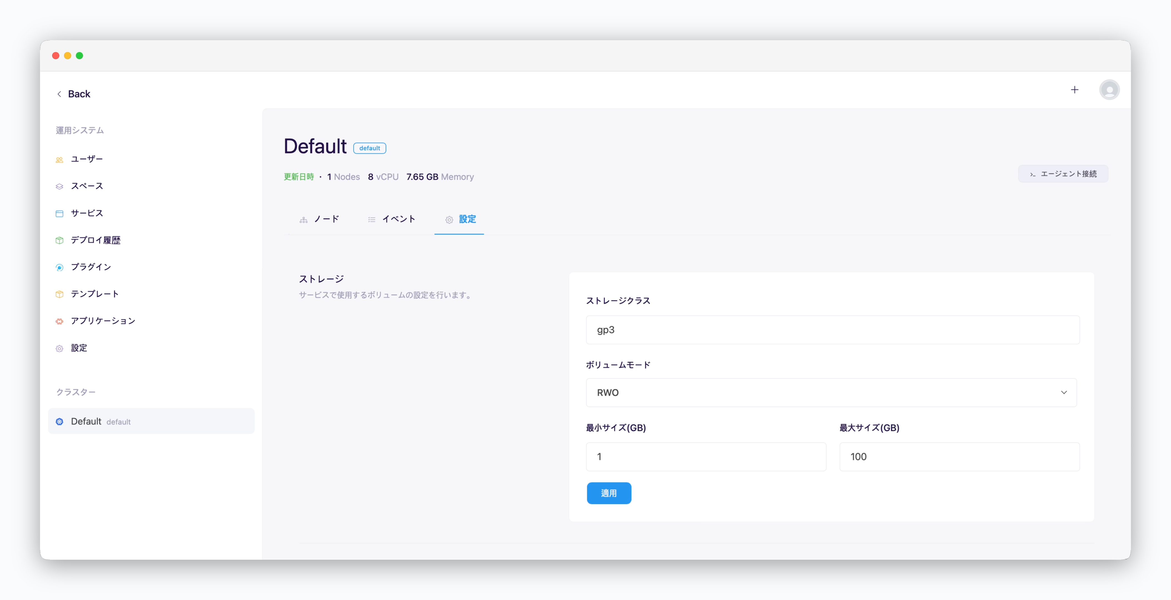
Task: Click the window icon beside サービス
Action: [59, 214]
